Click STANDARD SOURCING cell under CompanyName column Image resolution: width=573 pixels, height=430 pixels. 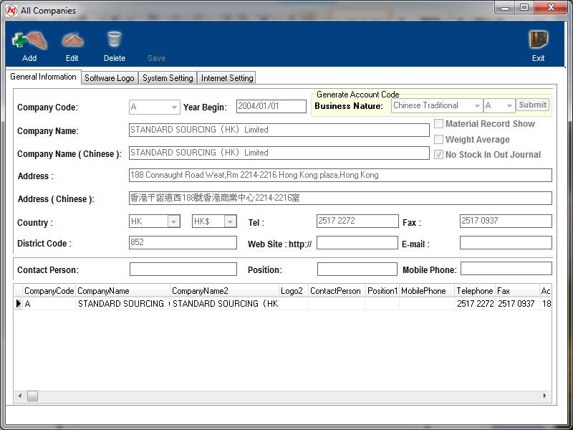tap(122, 303)
